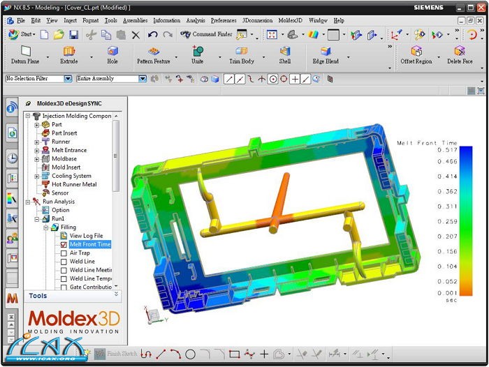The image size is (489, 367).
Task: Click the Line sketch tool
Action: click(161, 354)
